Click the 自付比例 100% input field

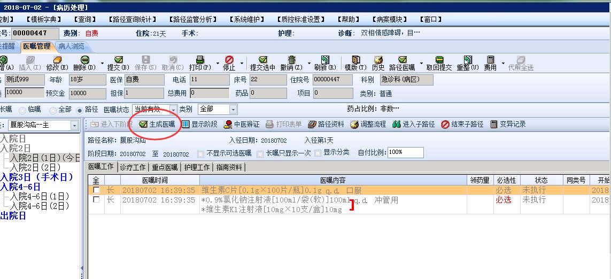pos(405,152)
